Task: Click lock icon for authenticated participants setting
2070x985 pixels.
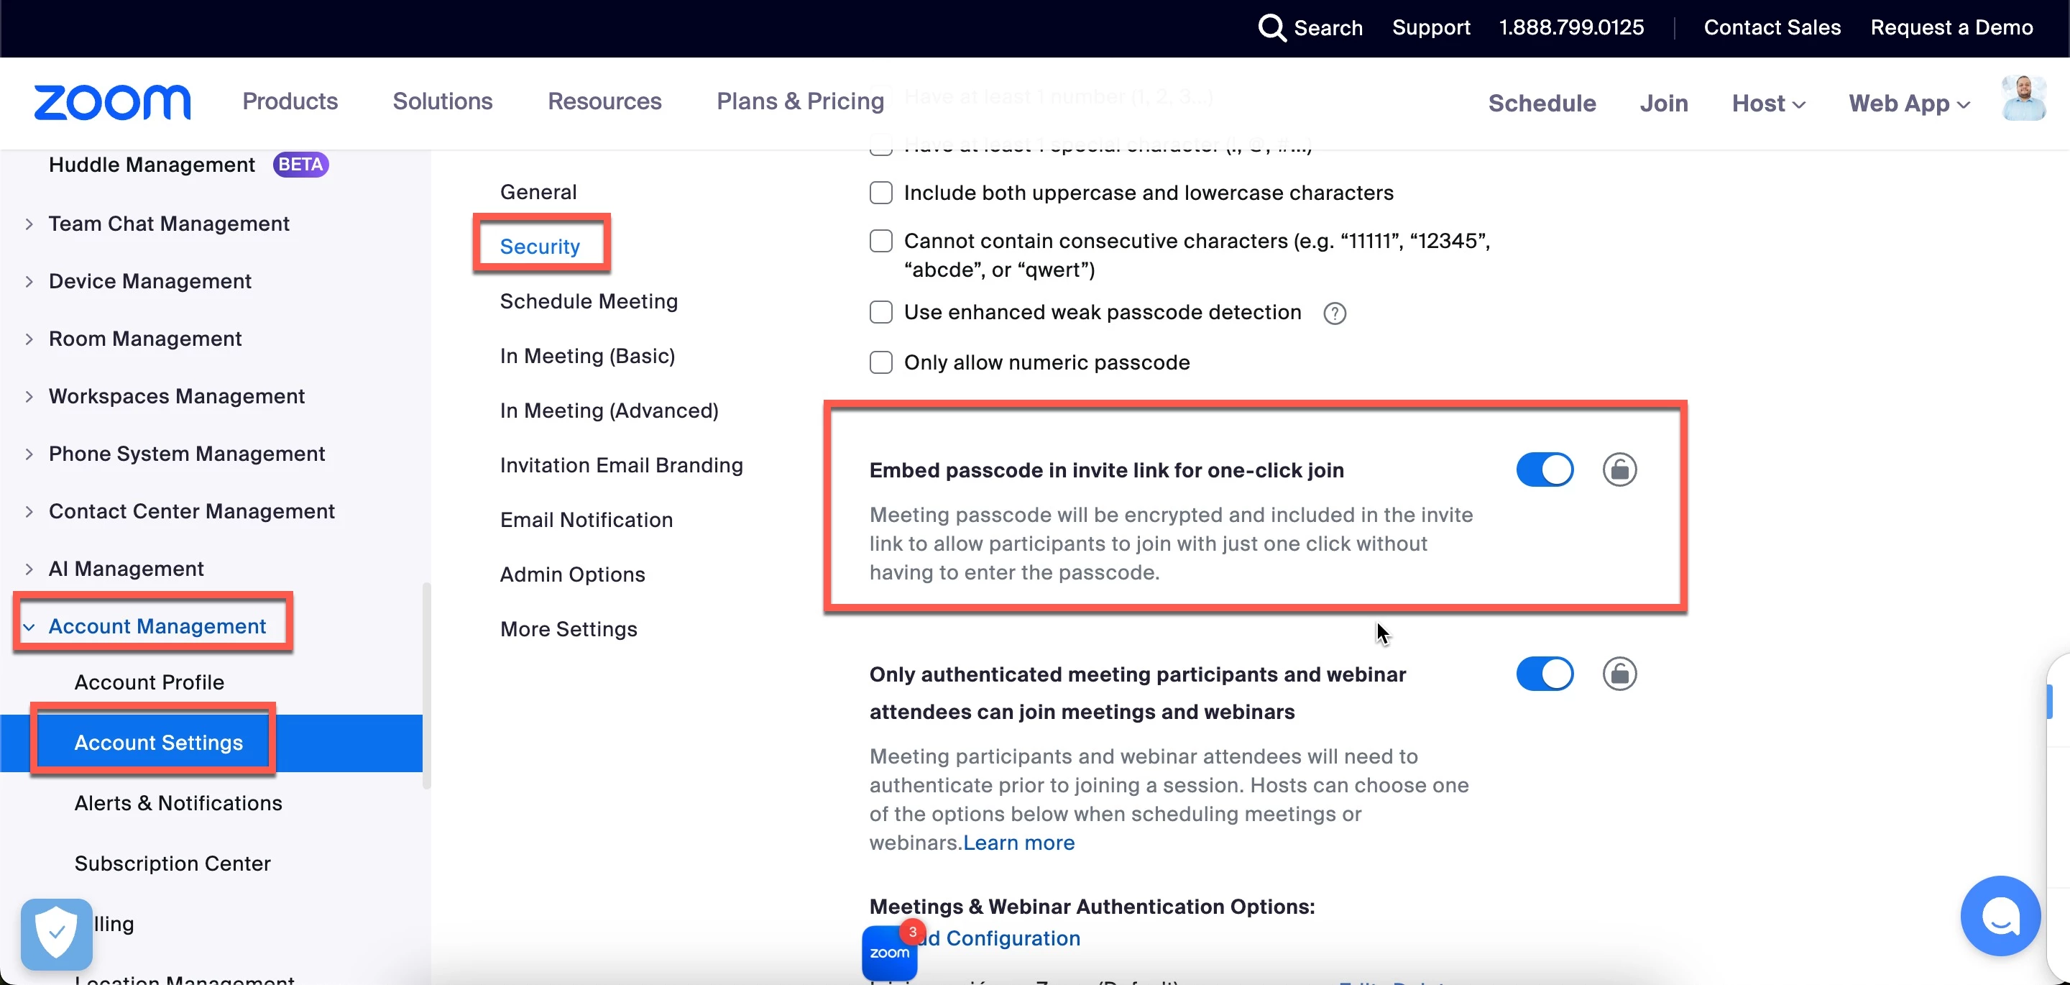Action: [x=1619, y=674]
